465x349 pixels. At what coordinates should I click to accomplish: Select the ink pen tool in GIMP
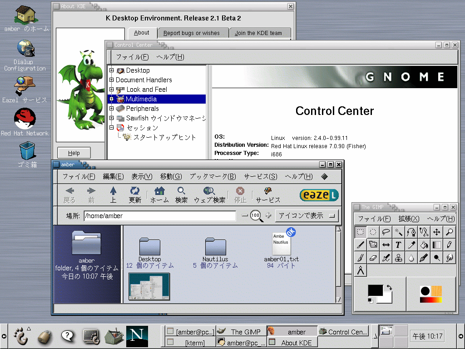coord(424,258)
